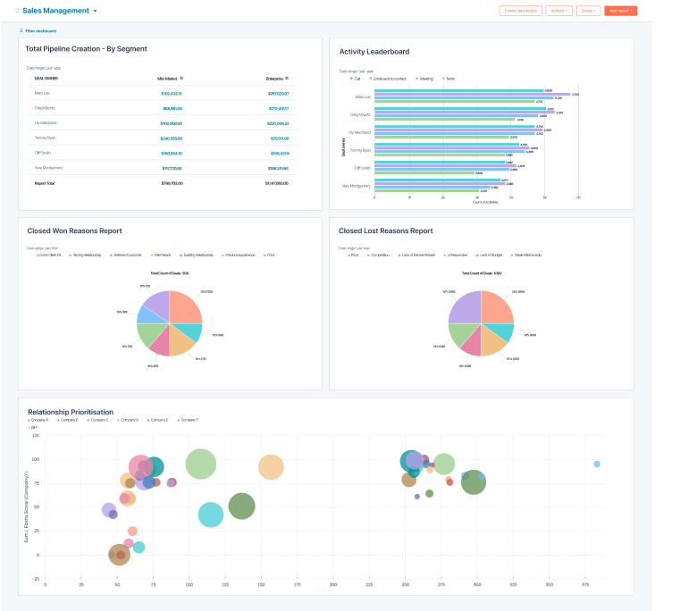Image resolution: width=689 pixels, height=611 pixels.
Task: Toggle Price legend in Closed Won report
Action: 269,255
